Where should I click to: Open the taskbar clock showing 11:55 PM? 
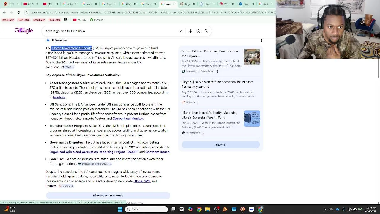pos(371,209)
